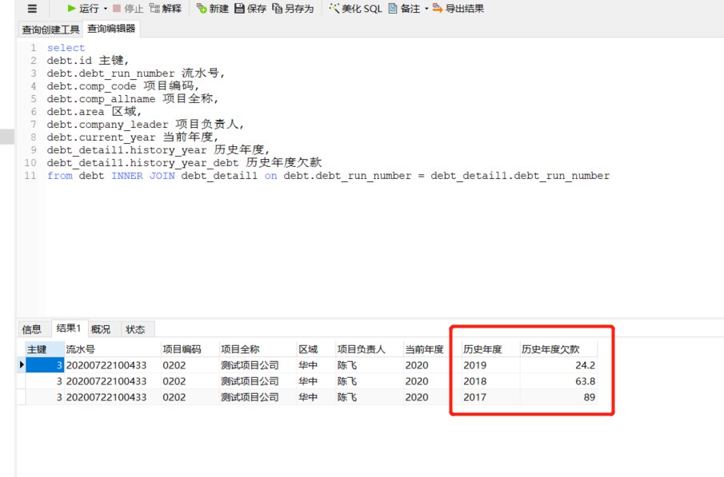Image resolution: width=724 pixels, height=477 pixels.
Task: Select the 结果1 tab
Action: click(68, 328)
